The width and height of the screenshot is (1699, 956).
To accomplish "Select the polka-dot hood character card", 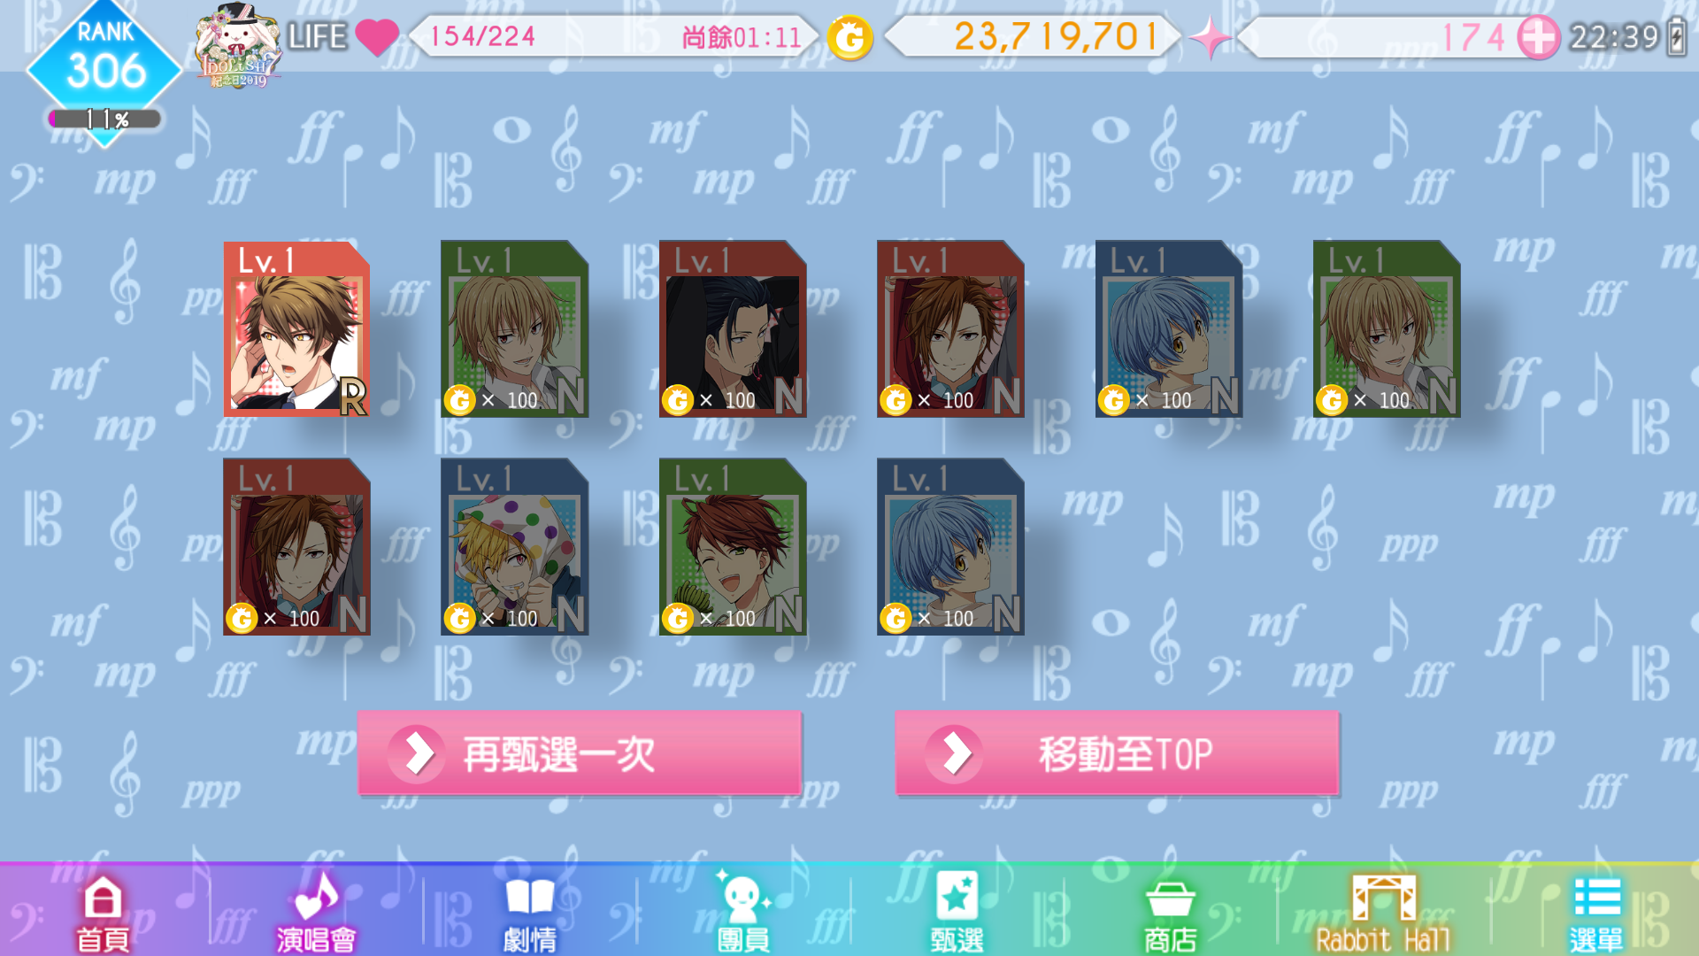I will [514, 547].
